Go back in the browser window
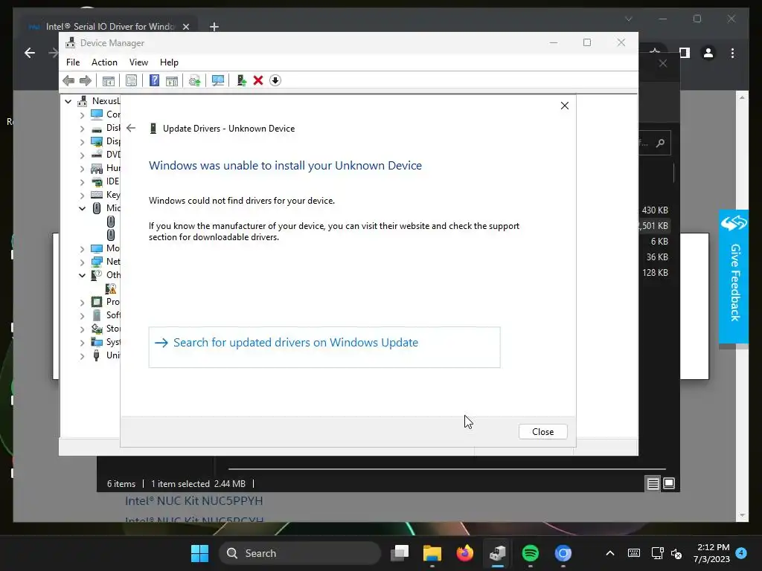 point(30,53)
